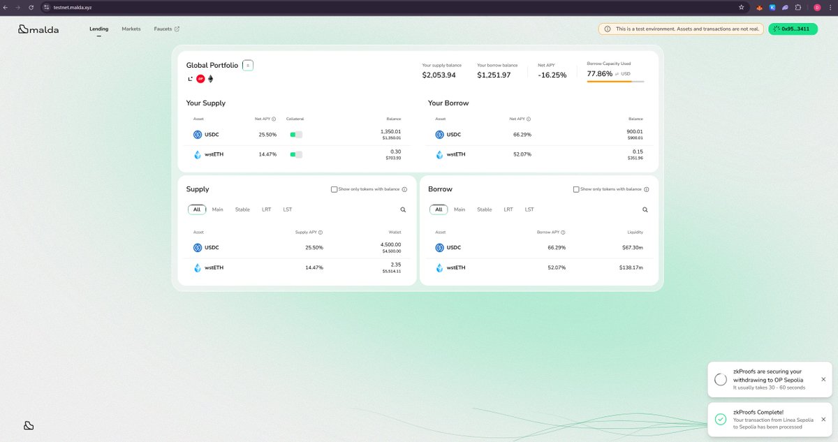The height and width of the screenshot is (442, 838).
Task: Click wstETH icon in Supply list
Action: pyautogui.click(x=198, y=268)
